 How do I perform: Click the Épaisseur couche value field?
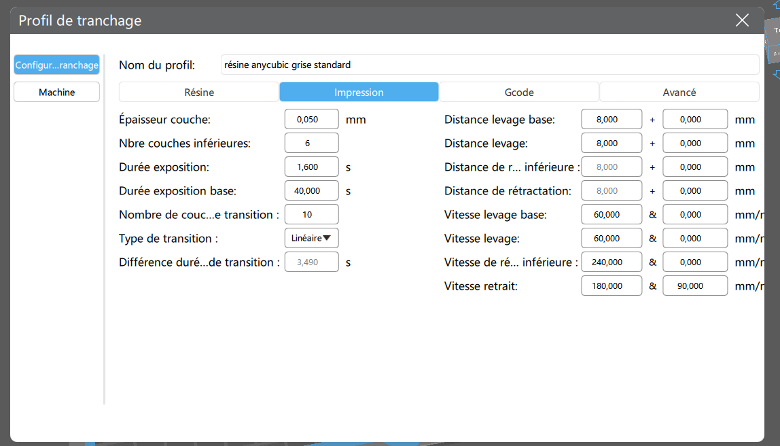pyautogui.click(x=311, y=119)
